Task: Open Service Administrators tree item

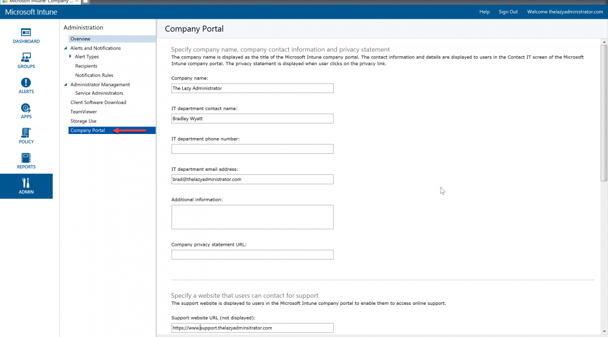Action: tap(99, 93)
